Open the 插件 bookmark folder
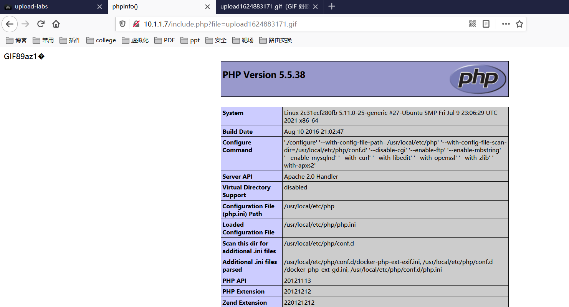Screen dimensions: 569x307 [x=70, y=40]
